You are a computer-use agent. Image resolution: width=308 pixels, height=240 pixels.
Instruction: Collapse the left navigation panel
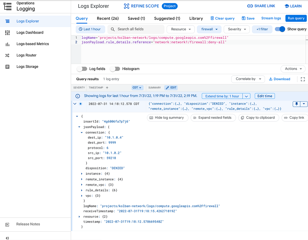(7, 238)
